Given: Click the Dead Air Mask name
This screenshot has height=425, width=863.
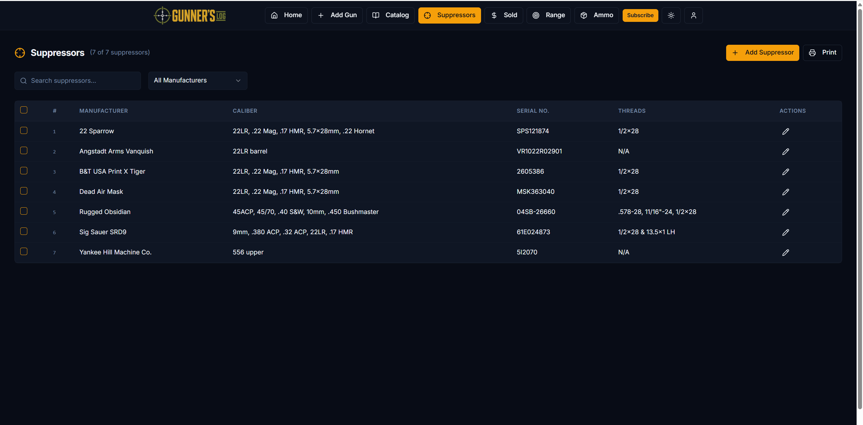Looking at the screenshot, I should (101, 191).
